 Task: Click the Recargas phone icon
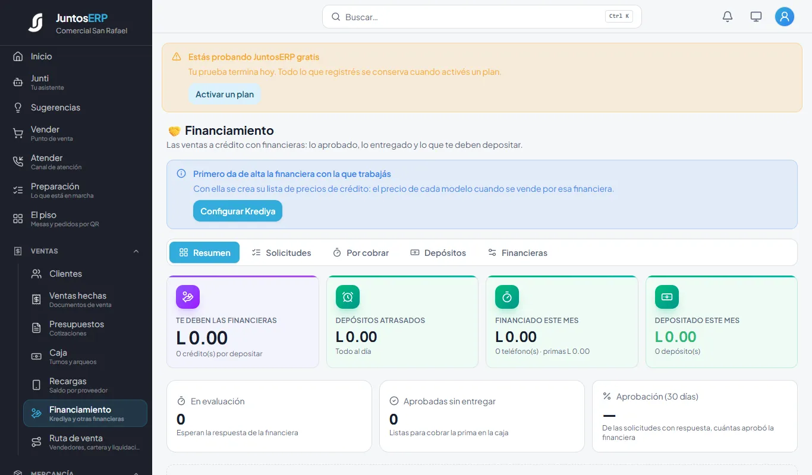point(36,385)
